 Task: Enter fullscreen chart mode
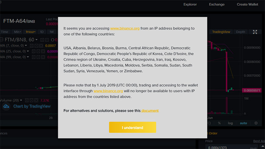[255, 32]
